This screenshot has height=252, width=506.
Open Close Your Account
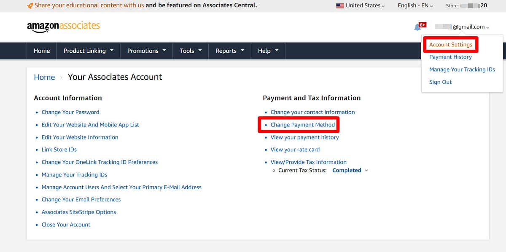[x=66, y=224]
